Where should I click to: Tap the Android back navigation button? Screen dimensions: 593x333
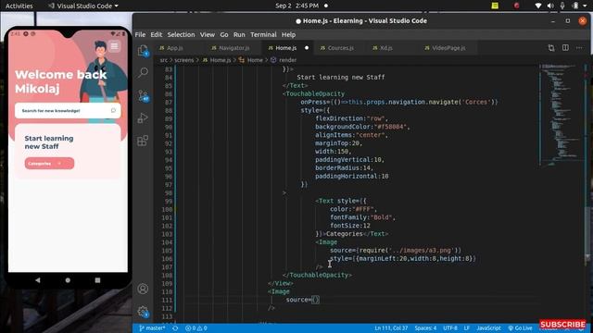point(38,280)
